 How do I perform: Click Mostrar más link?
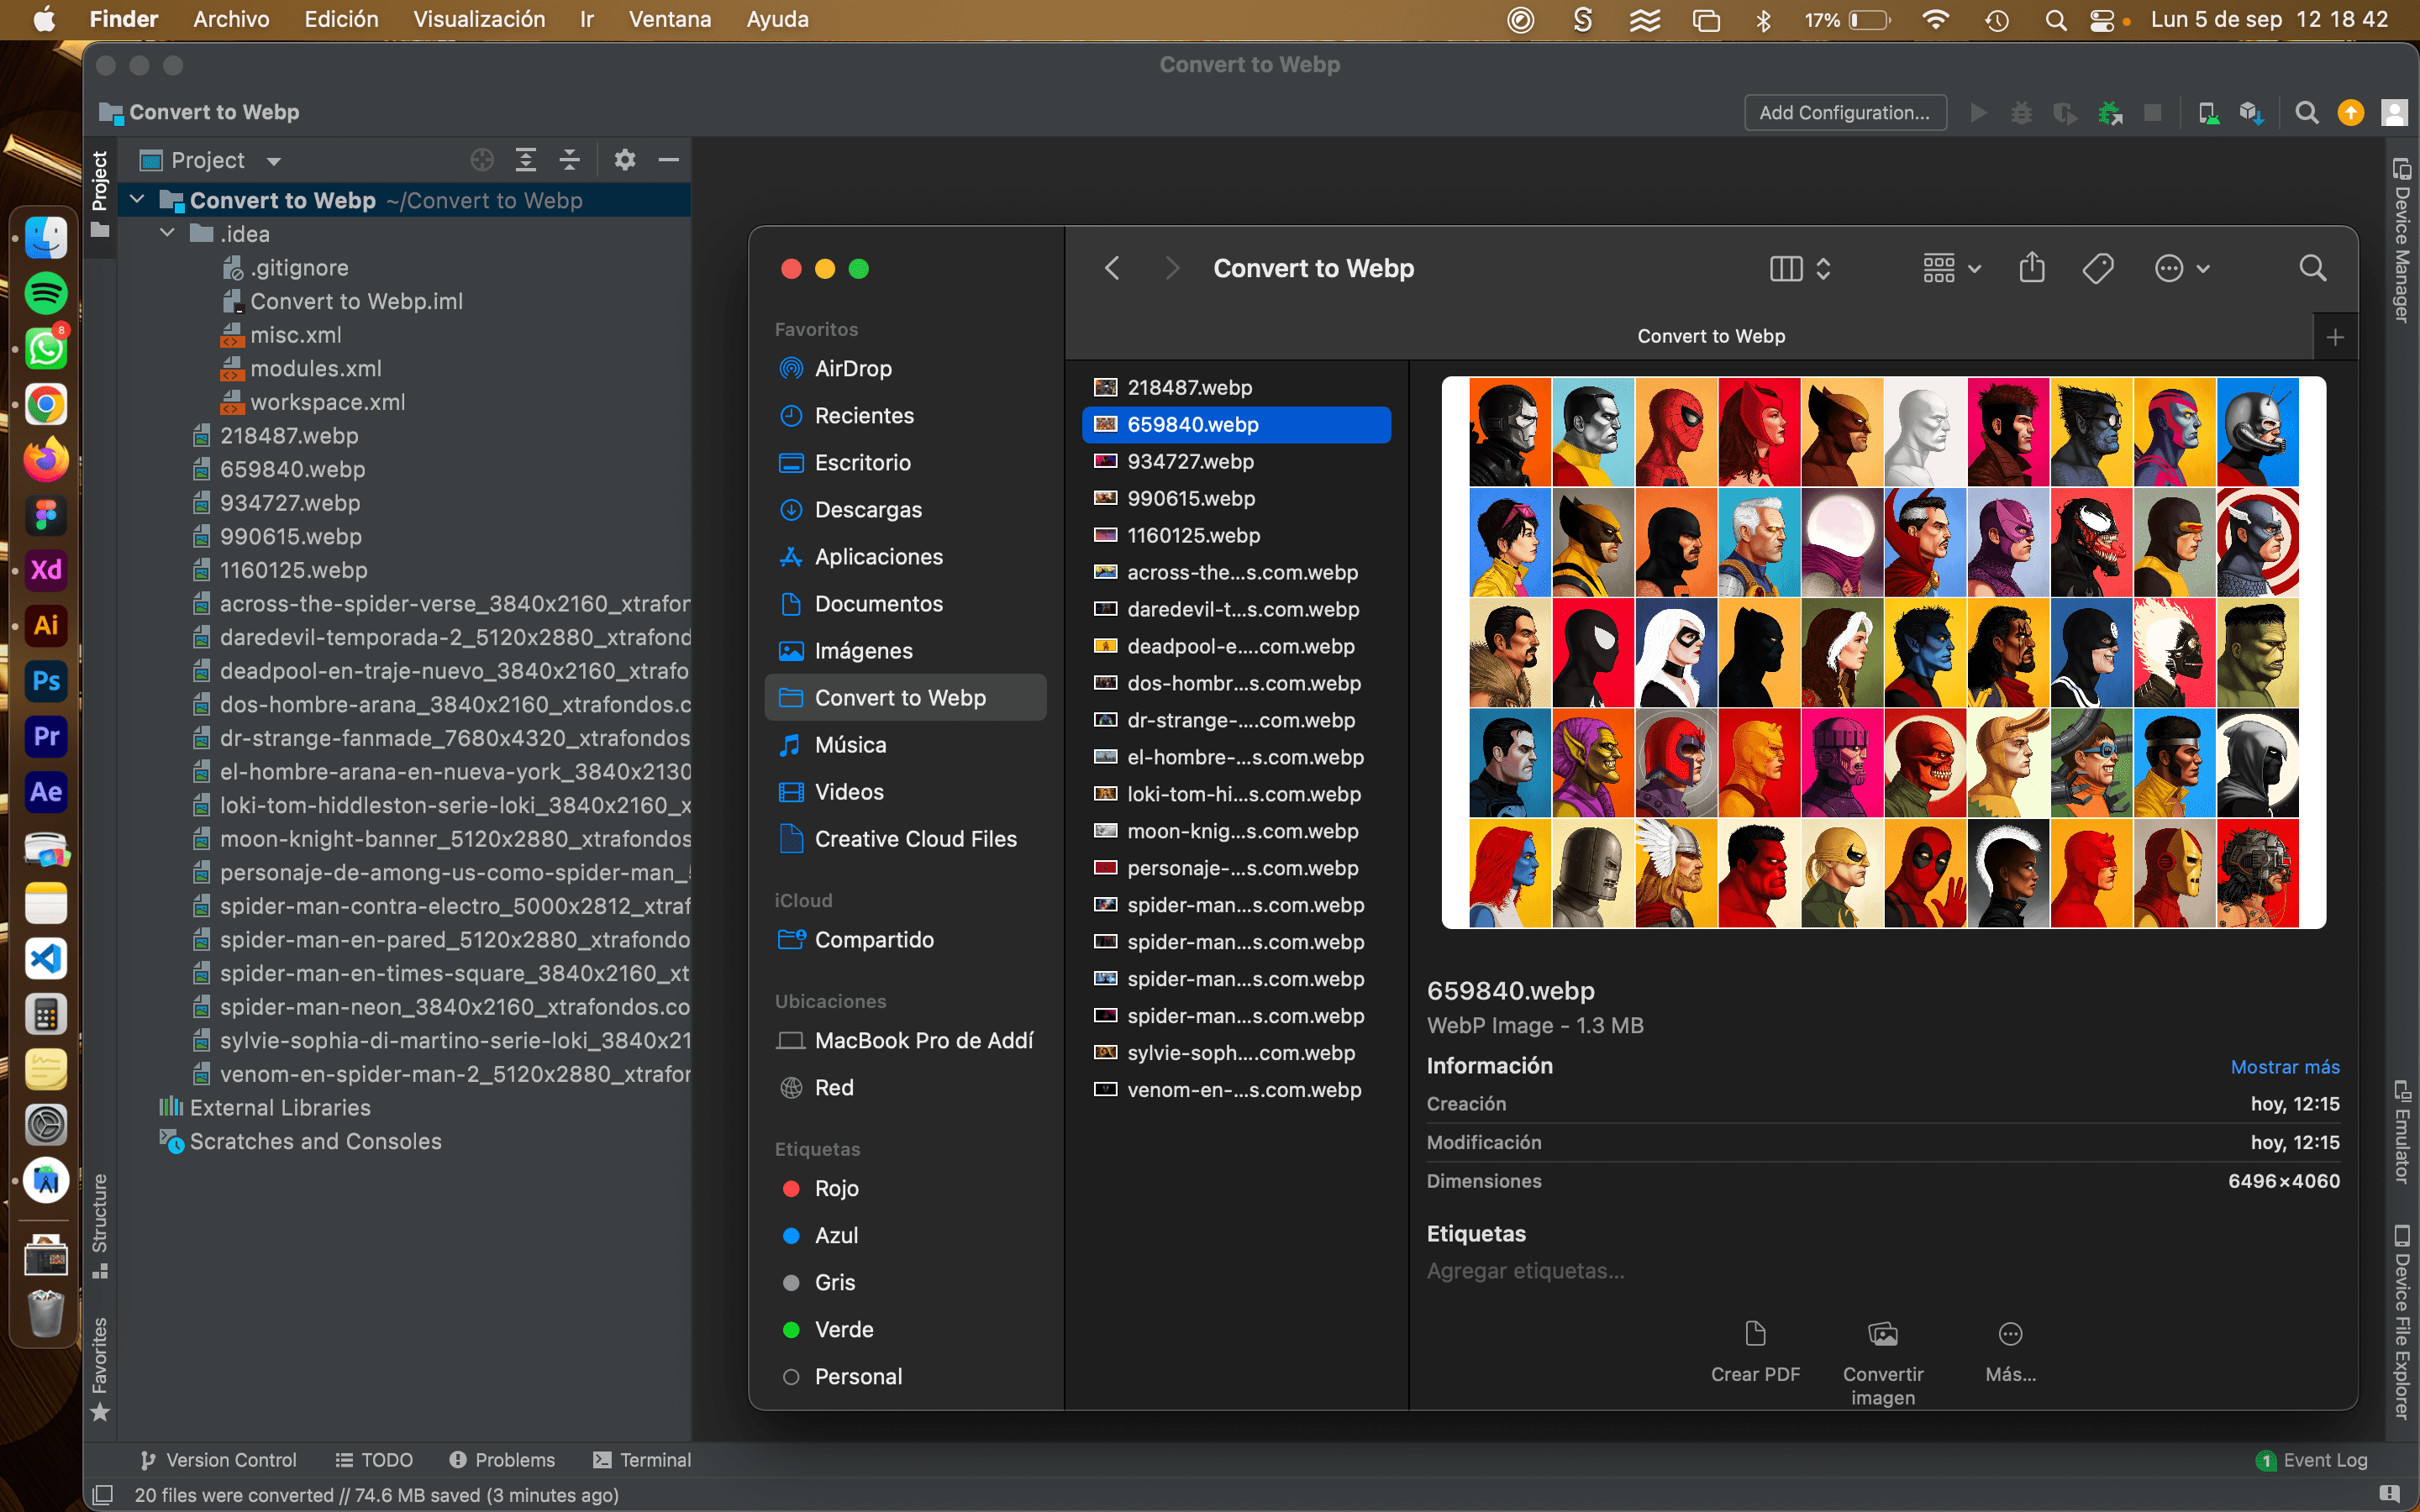[2285, 1067]
